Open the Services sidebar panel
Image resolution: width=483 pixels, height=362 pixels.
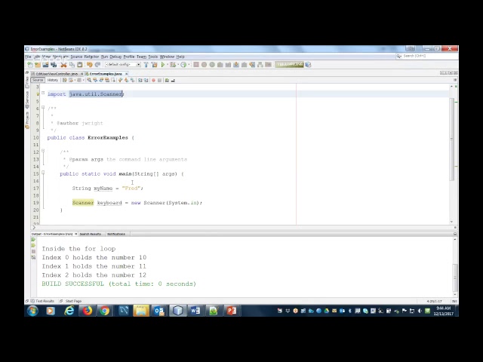pyautogui.click(x=27, y=100)
